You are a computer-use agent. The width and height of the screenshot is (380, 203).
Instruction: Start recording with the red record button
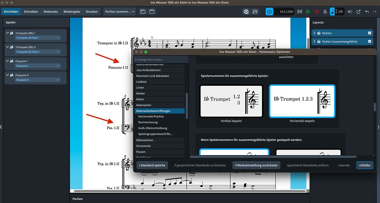(x=317, y=12)
